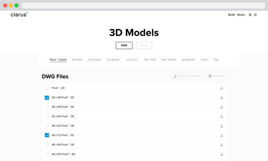This screenshot has height=161, width=268.
Task: Click the 48 x 120 Float - 3D label
Action: pos(63,154)
